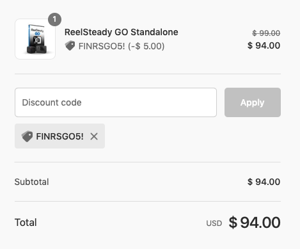Click the ReelSteady GO product thumbnail
The image size is (300, 249).
(x=35, y=39)
